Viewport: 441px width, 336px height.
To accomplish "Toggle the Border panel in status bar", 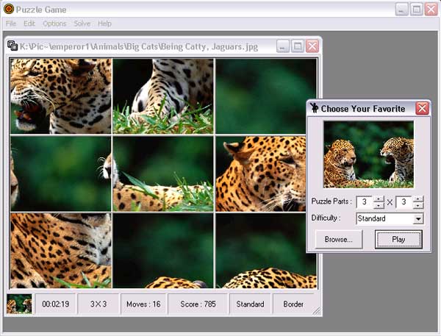I will coord(293,304).
